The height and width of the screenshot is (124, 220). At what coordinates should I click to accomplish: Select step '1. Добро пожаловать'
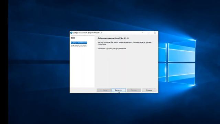pos(79,43)
